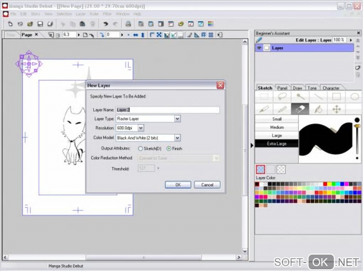Pick the red swatch in Layer Color palette
This screenshot has height=271, width=363.
(x=325, y=184)
